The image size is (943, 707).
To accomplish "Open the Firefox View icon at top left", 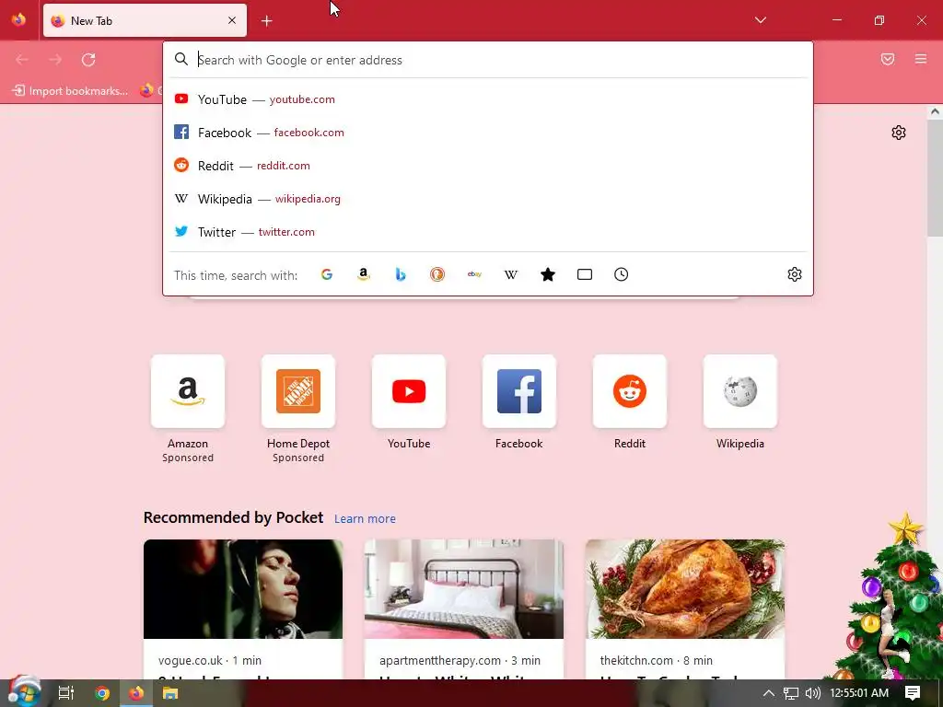I will (x=18, y=20).
